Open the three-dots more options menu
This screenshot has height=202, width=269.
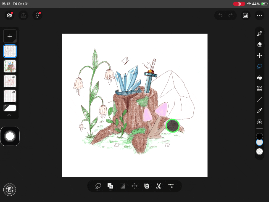259,16
